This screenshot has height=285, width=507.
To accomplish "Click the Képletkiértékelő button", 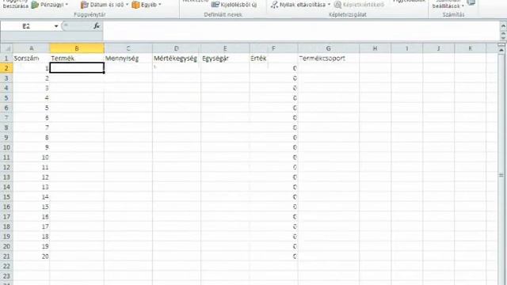I will [x=359, y=5].
